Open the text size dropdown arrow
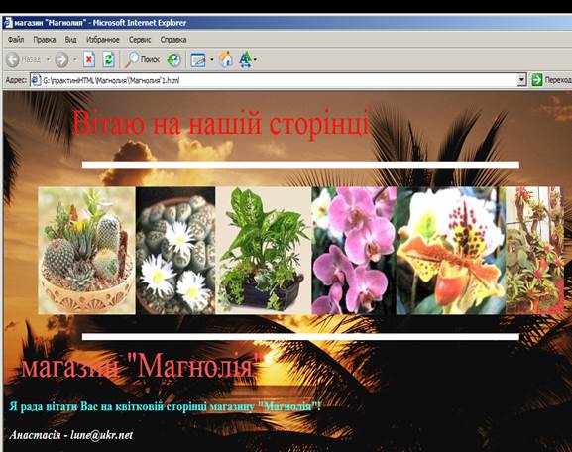The height and width of the screenshot is (452, 572). pos(255,59)
